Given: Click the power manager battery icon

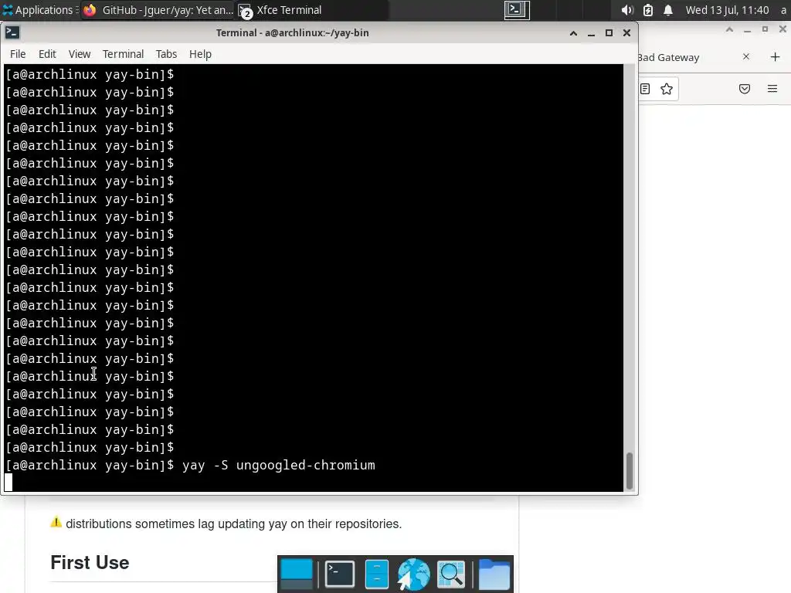Looking at the screenshot, I should [648, 10].
